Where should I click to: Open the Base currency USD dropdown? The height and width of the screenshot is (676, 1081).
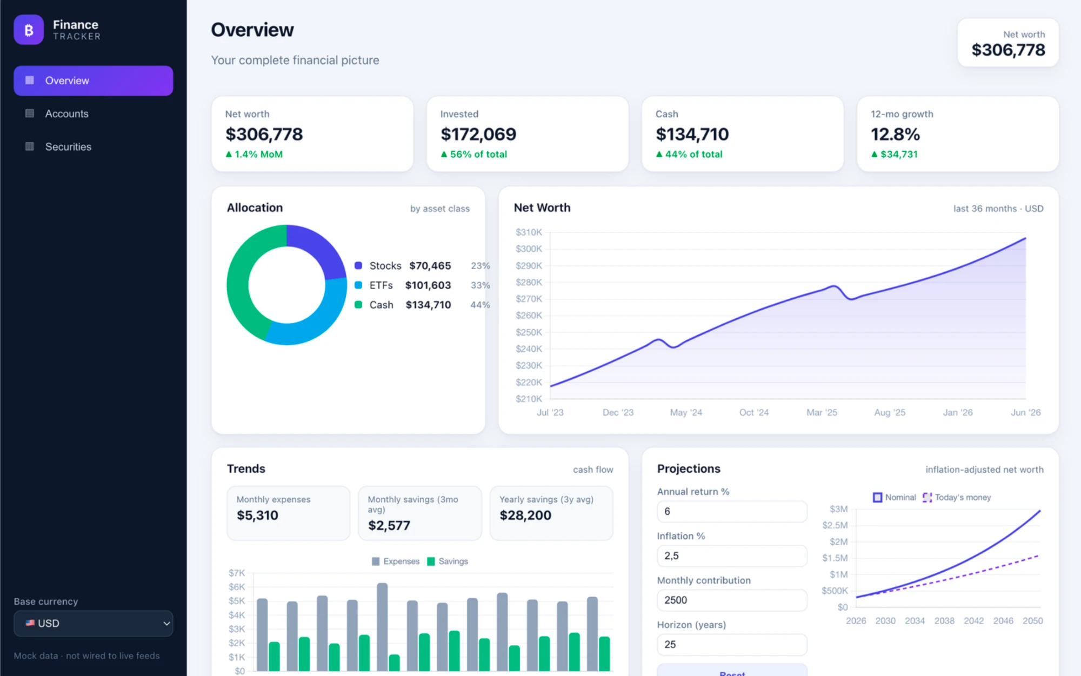(x=94, y=623)
